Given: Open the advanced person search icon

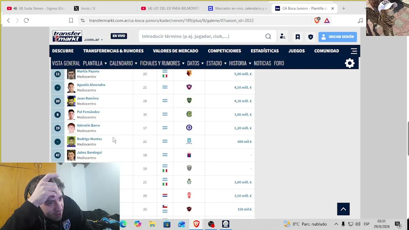Looking at the screenshot, I should click(282, 36).
